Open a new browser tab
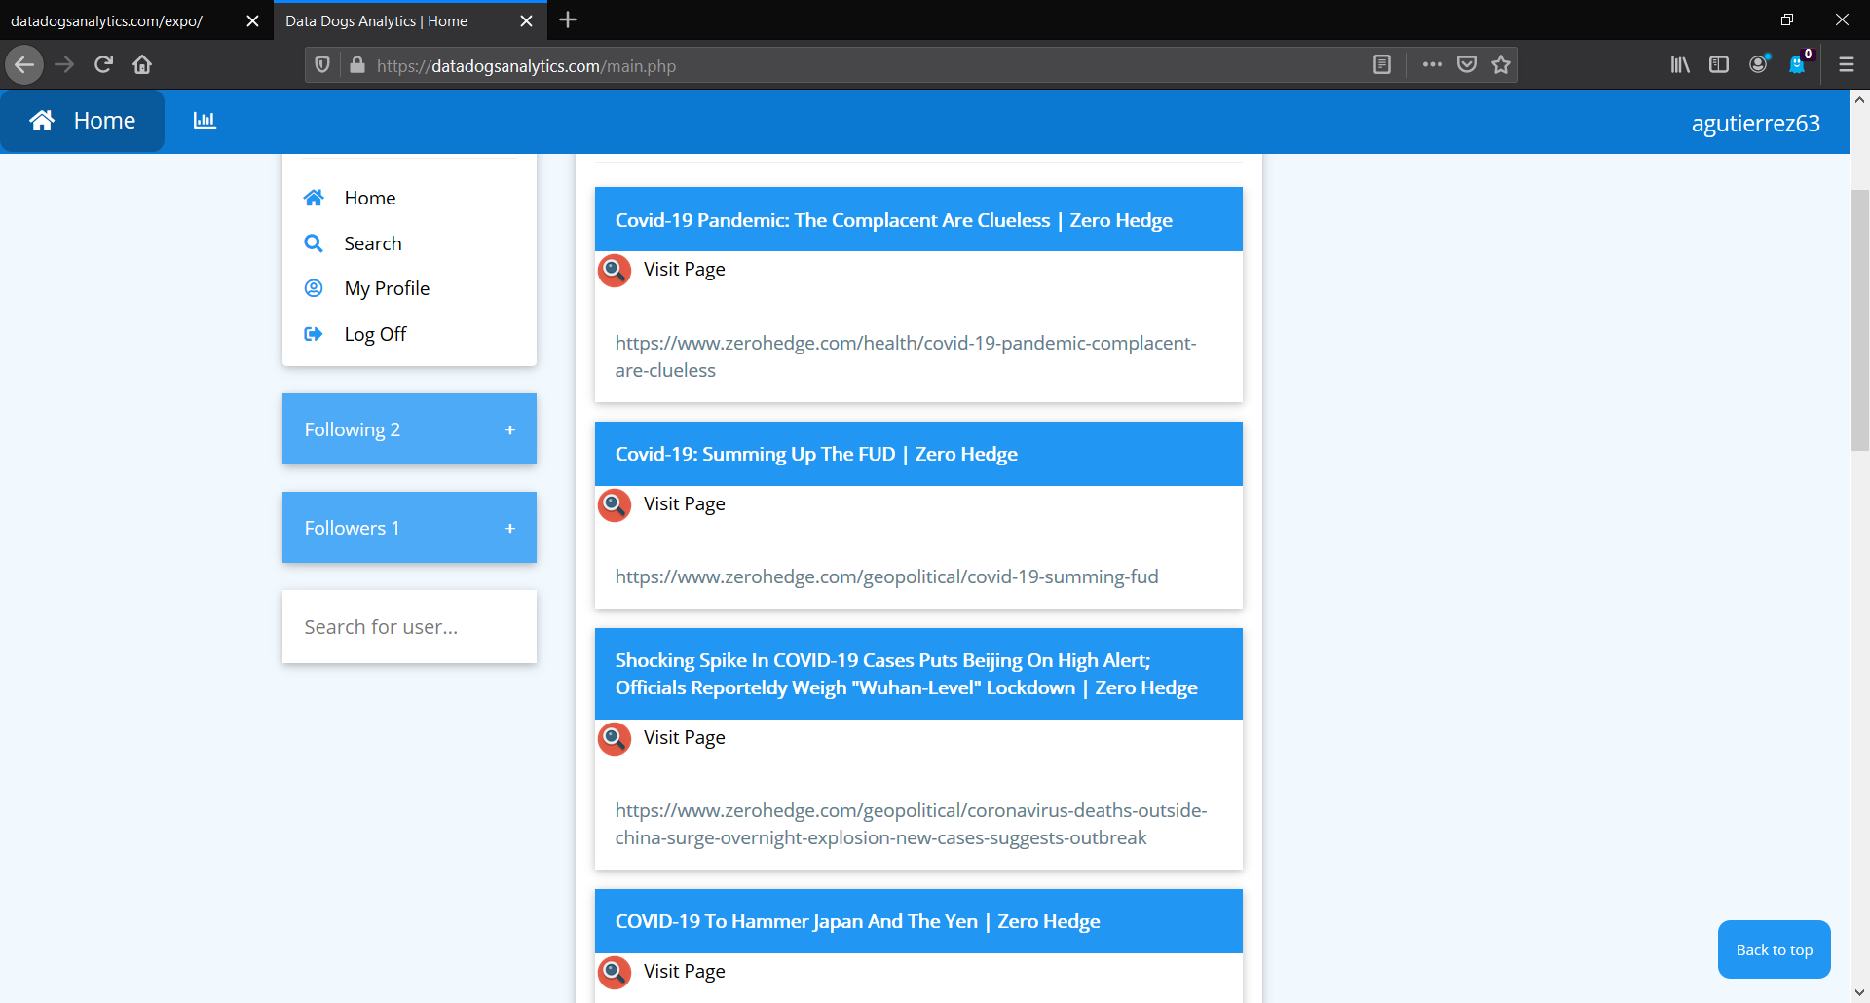 coord(568,20)
